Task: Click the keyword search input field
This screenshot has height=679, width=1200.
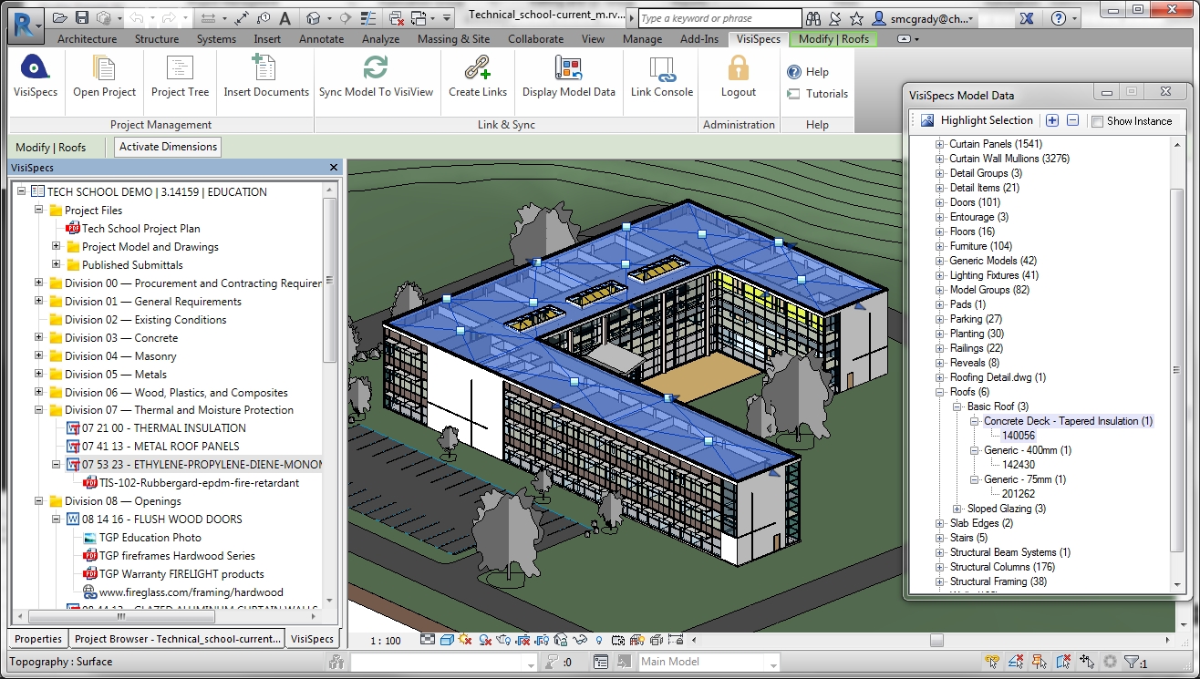Action: pos(719,18)
